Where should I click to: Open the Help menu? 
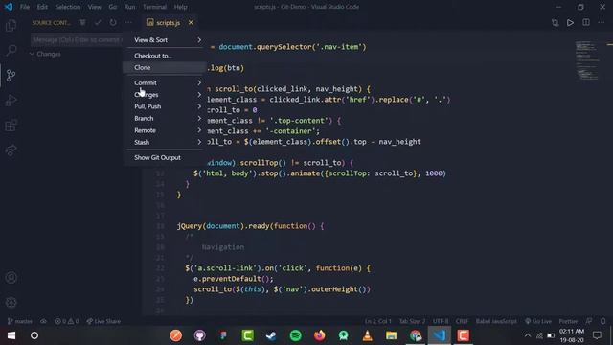[180, 7]
